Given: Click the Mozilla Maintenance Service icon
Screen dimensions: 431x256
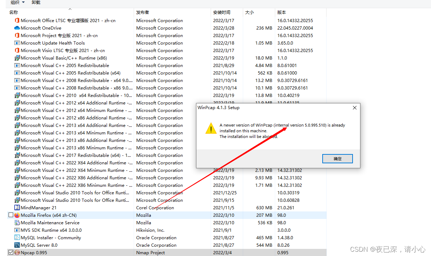Looking at the screenshot, I should (x=17, y=222).
